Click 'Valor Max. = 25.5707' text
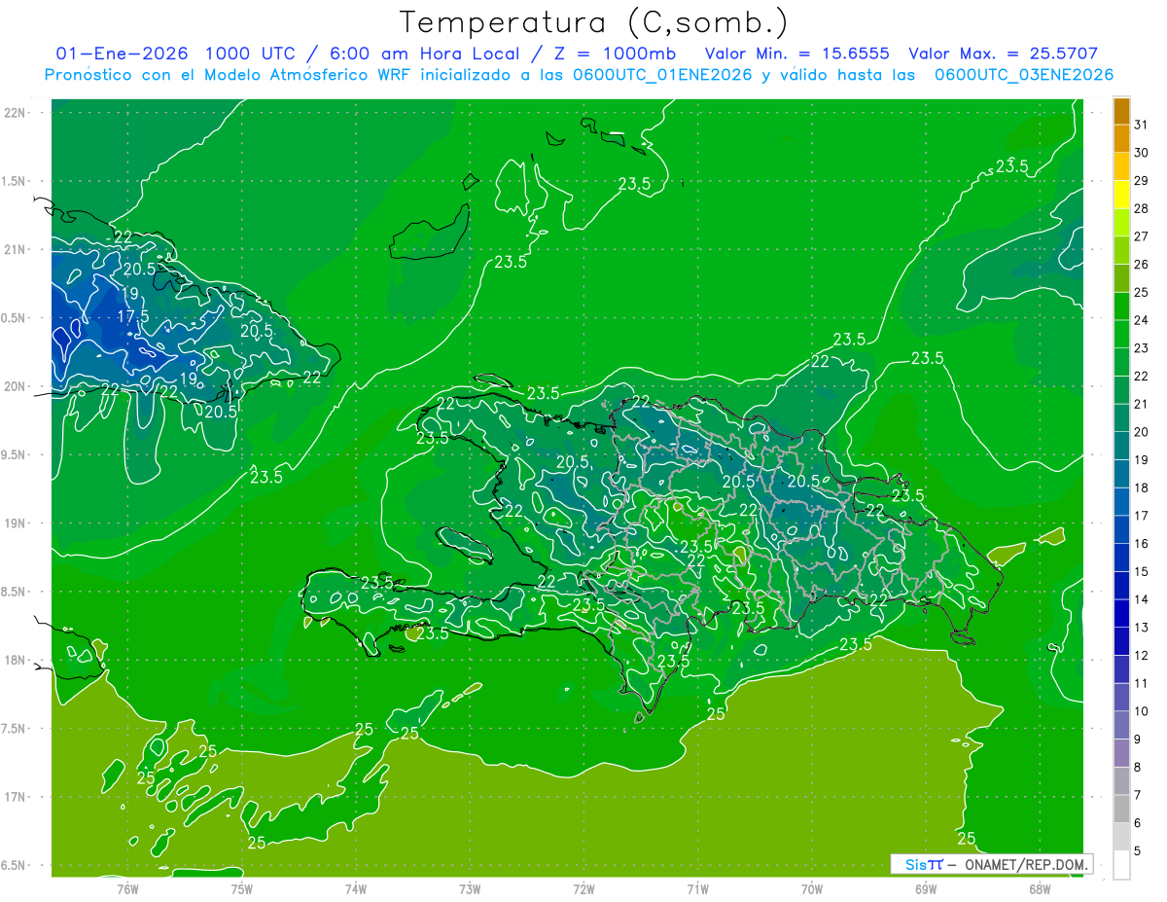The height and width of the screenshot is (902, 1167). (x=1004, y=54)
